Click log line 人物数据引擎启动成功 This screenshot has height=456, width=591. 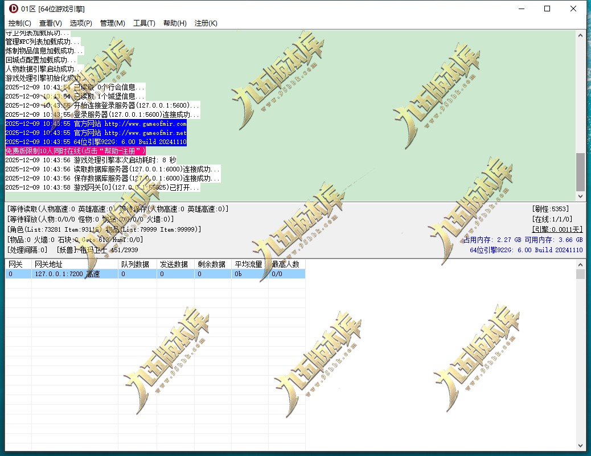point(44,69)
